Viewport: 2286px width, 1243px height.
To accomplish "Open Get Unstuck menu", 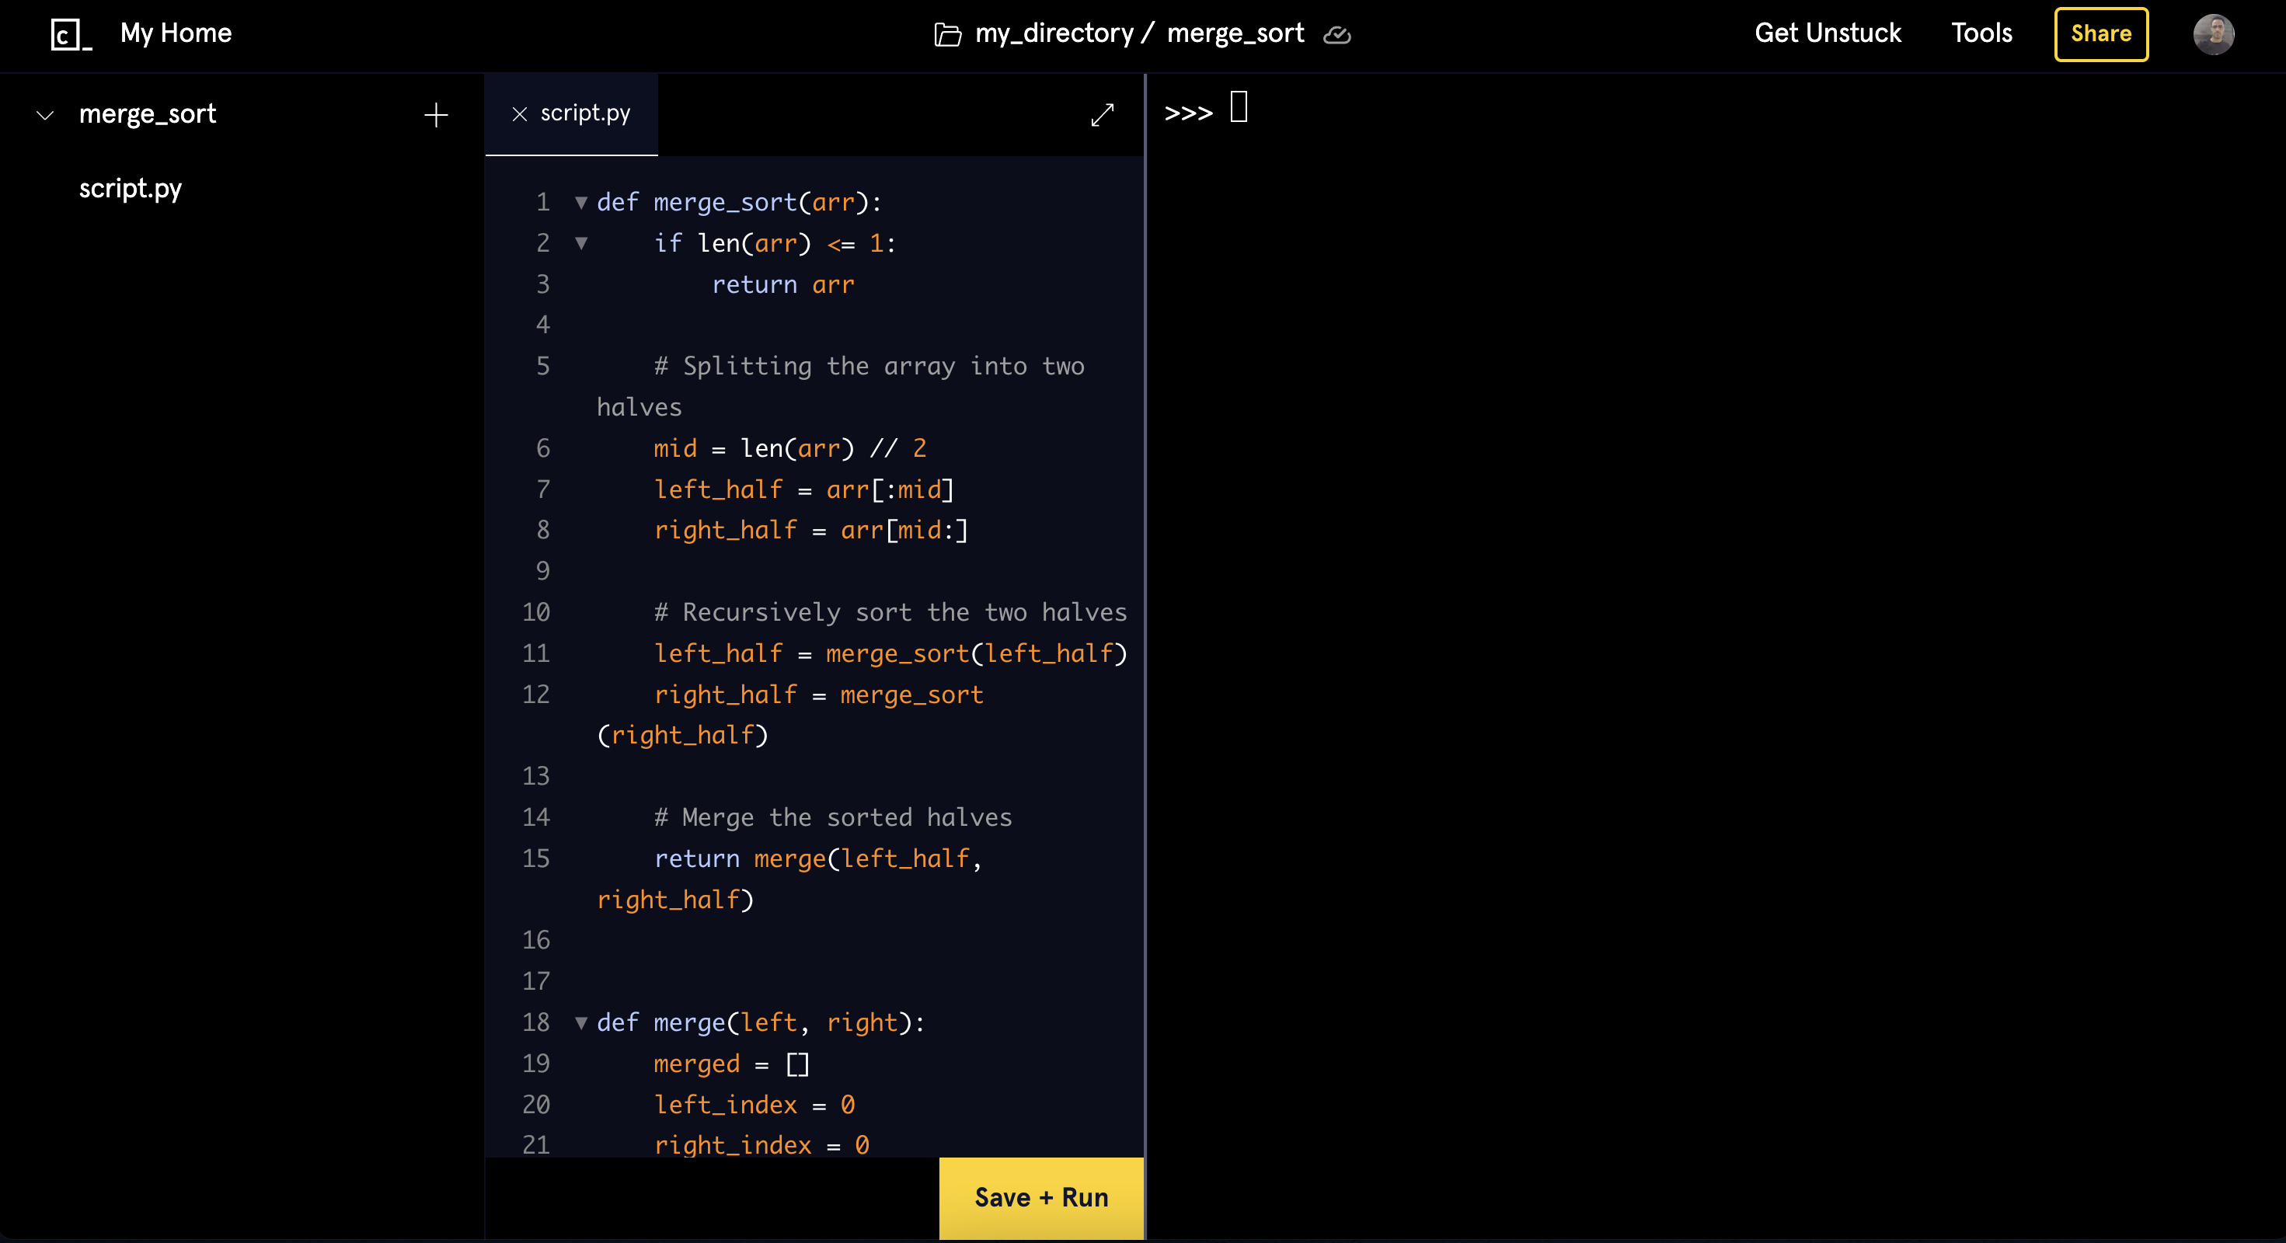I will (x=1828, y=33).
